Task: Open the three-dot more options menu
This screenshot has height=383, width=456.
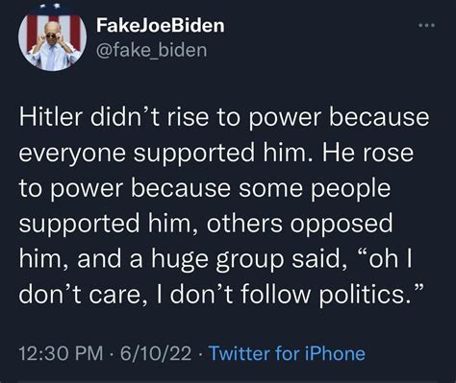Action: [x=427, y=25]
